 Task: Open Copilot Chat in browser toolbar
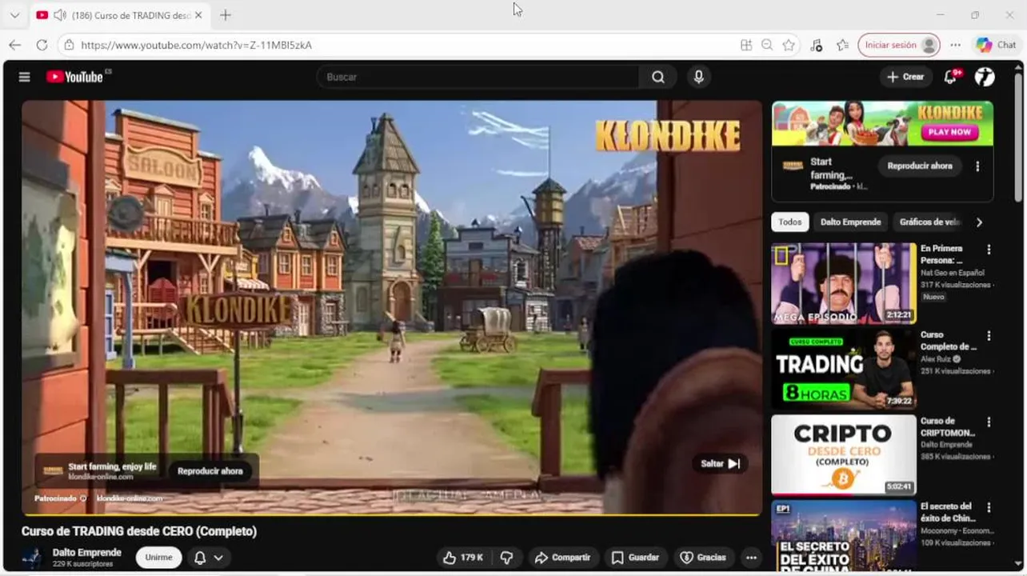coord(995,45)
